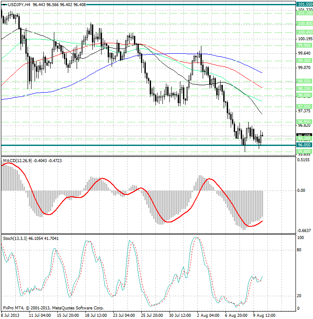Select the 97.550 green price label
313x319 pixels.
coord(304,107)
